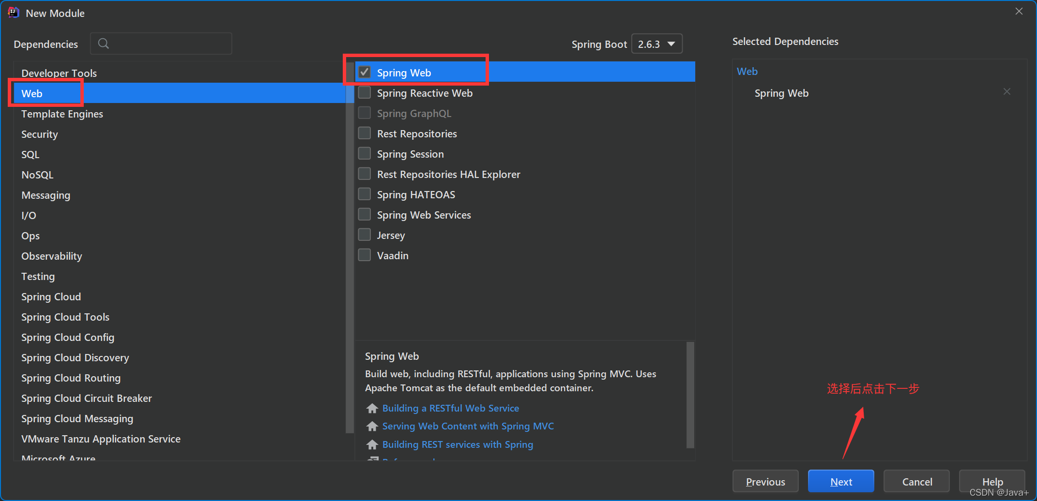Select Spring Web in Selected Dependencies list
The height and width of the screenshot is (501, 1037).
pos(781,93)
